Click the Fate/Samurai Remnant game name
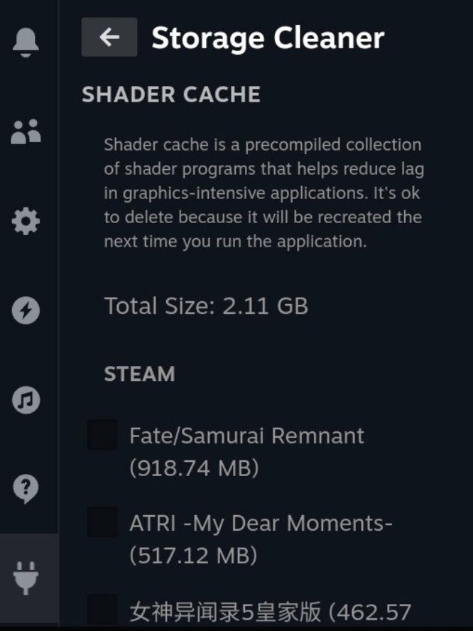 (246, 435)
